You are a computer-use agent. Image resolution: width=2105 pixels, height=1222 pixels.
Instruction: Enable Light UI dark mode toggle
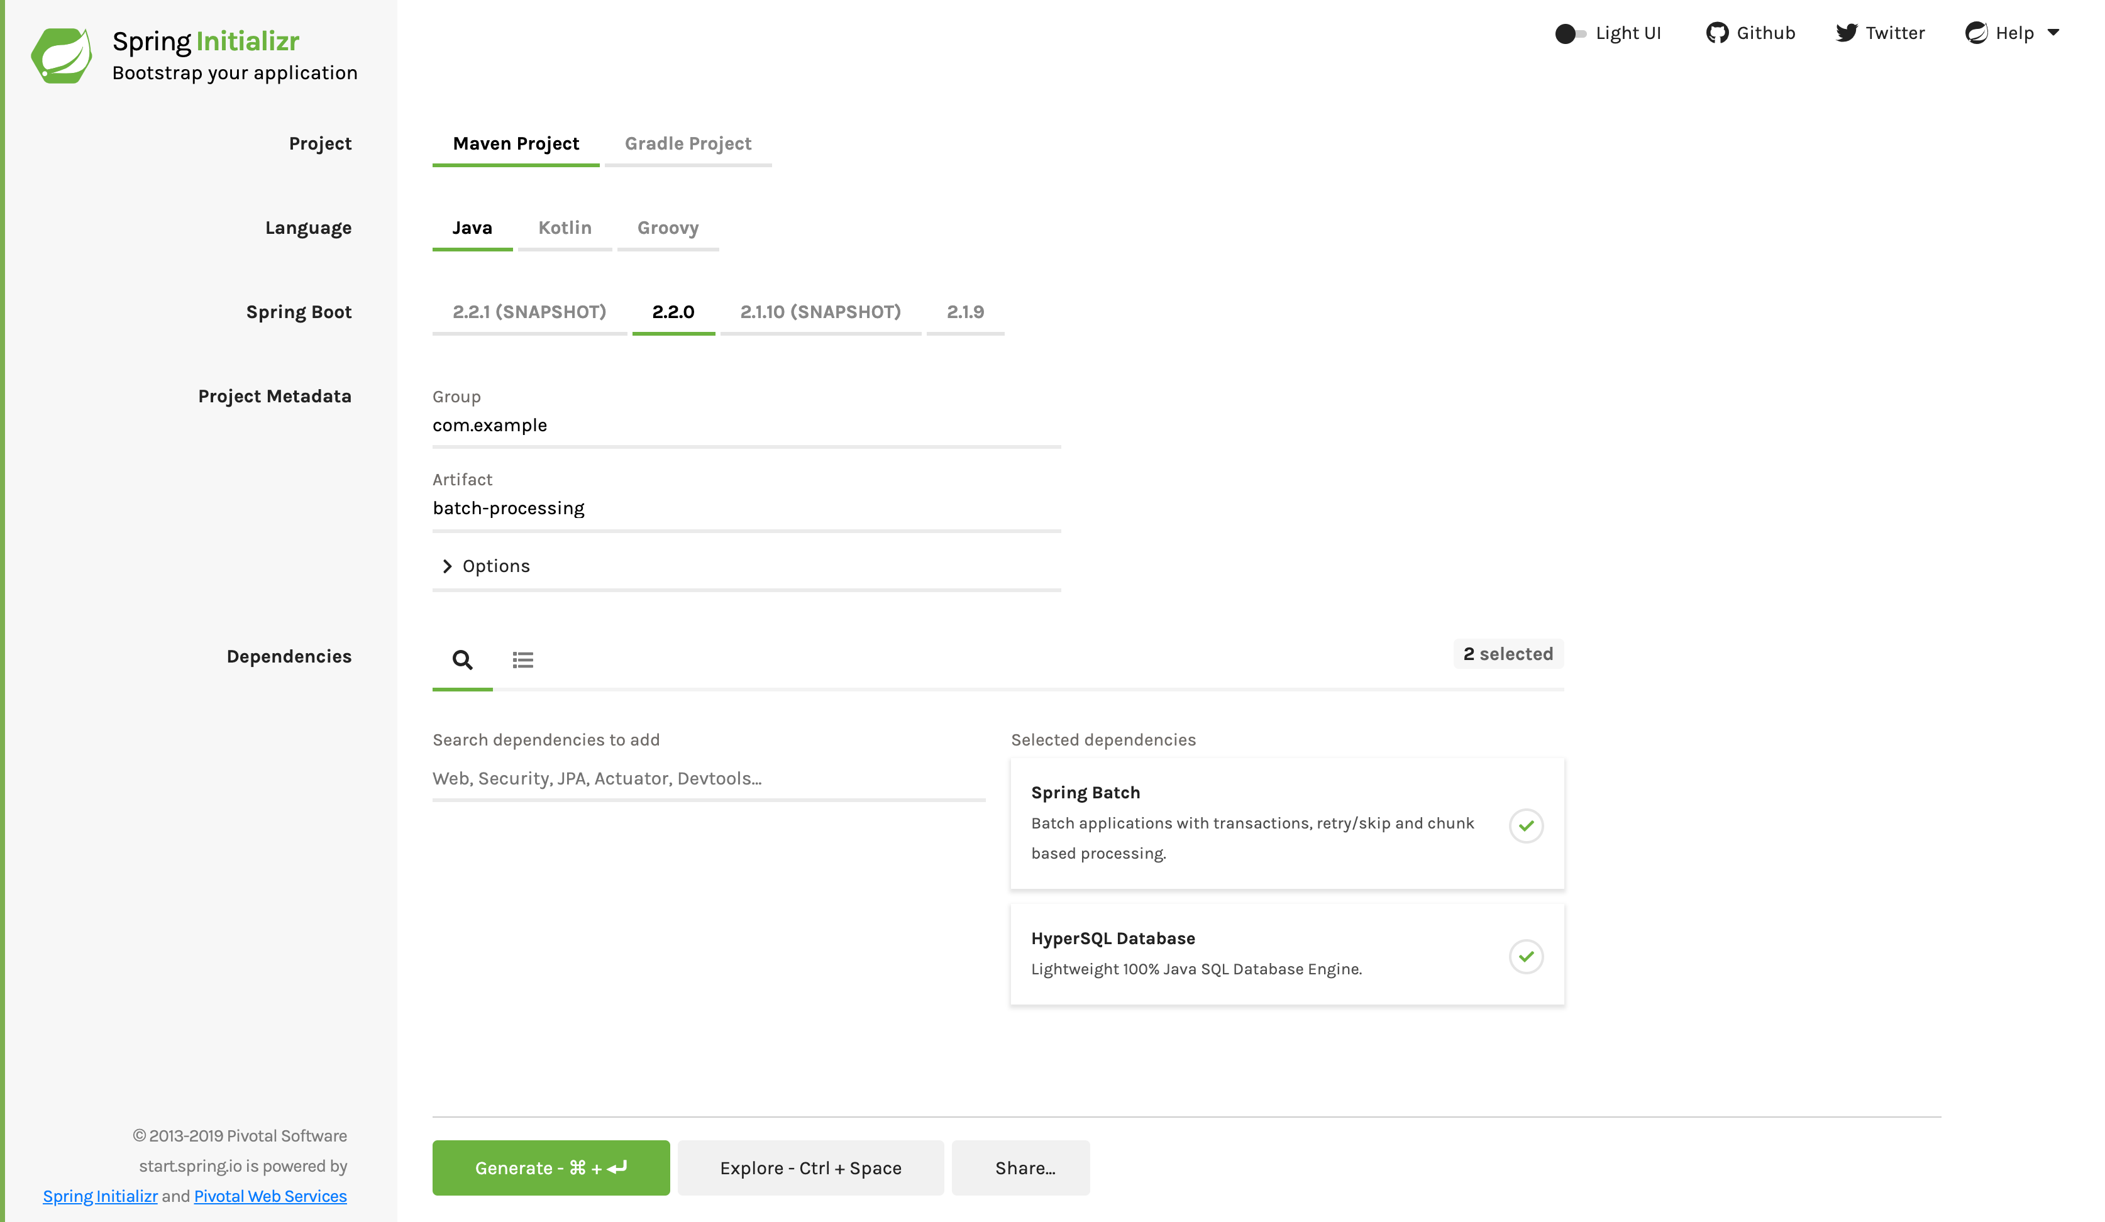tap(1568, 32)
